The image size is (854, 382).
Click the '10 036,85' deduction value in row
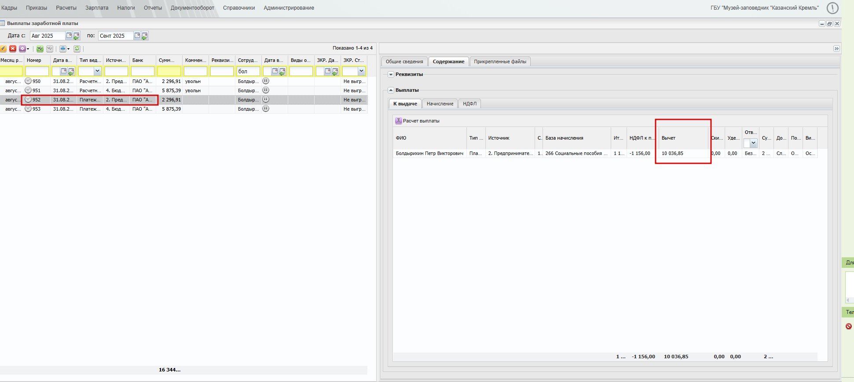[x=672, y=153]
